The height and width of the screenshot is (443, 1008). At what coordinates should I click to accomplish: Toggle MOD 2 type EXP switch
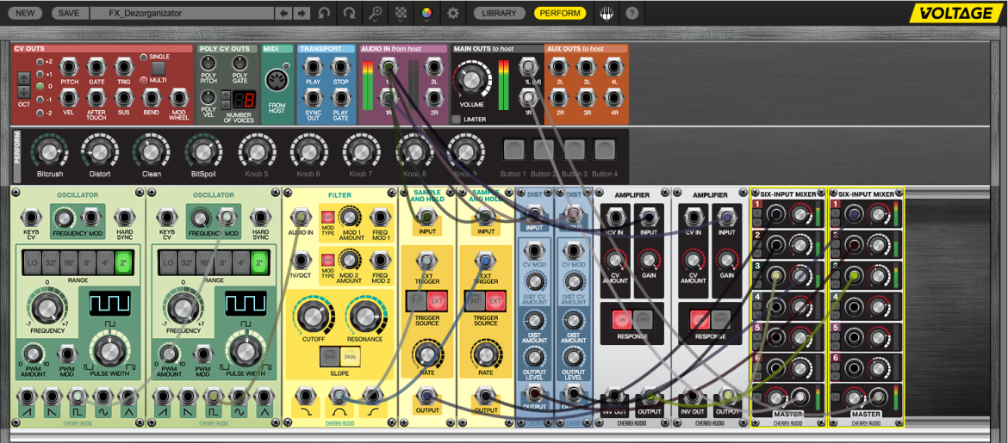(x=328, y=260)
